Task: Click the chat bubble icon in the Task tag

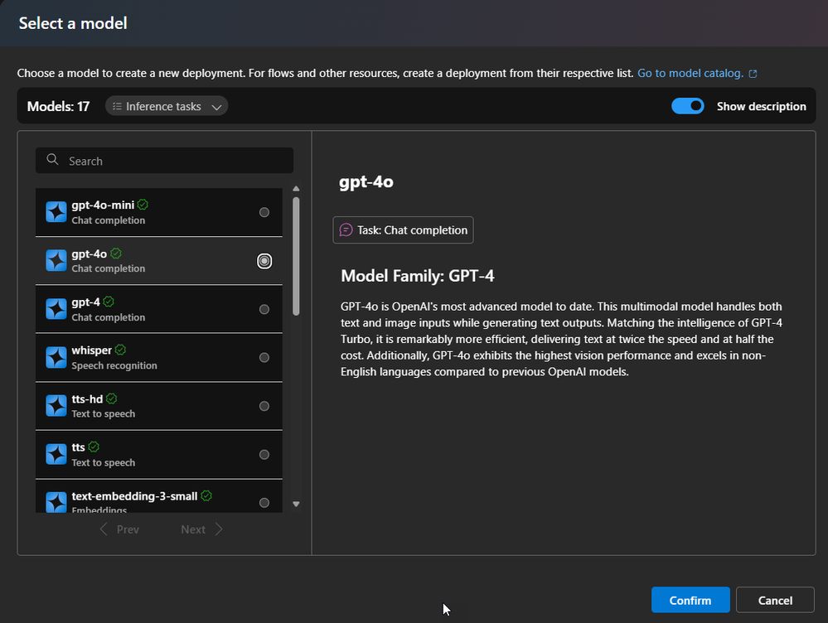Action: 346,229
